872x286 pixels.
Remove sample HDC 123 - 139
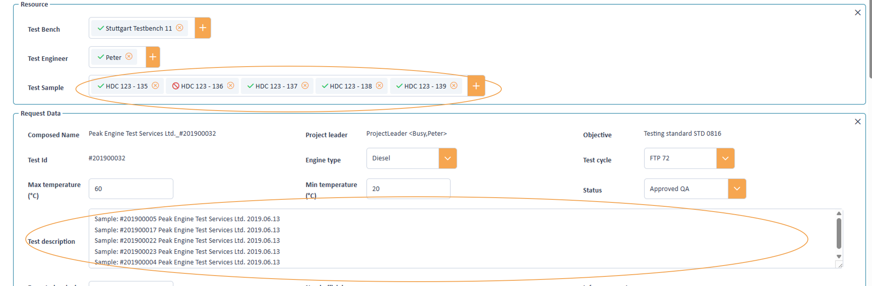(x=454, y=86)
